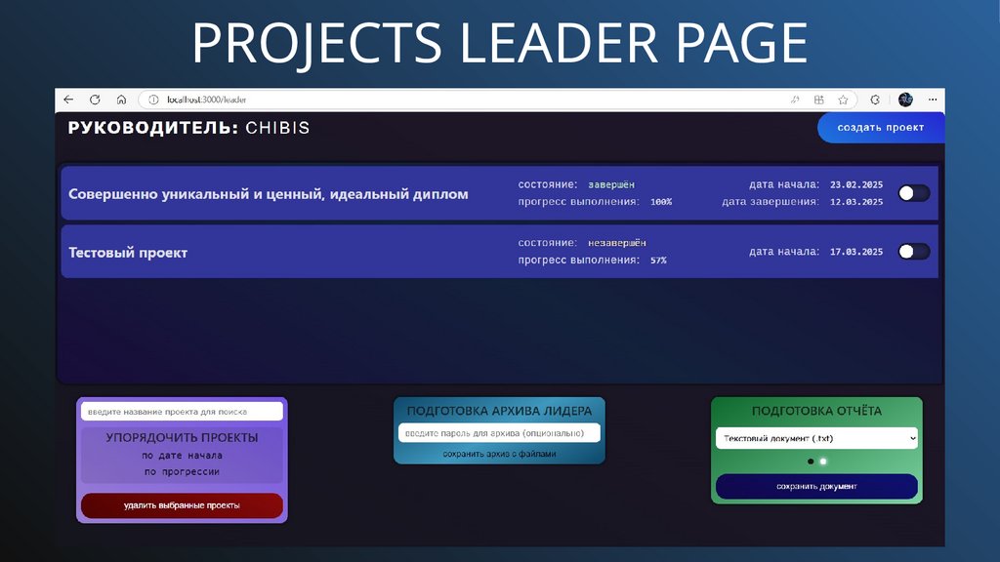The width and height of the screenshot is (1000, 562).
Task: Flip the toggle on the completed diploma project
Action: pyautogui.click(x=913, y=193)
